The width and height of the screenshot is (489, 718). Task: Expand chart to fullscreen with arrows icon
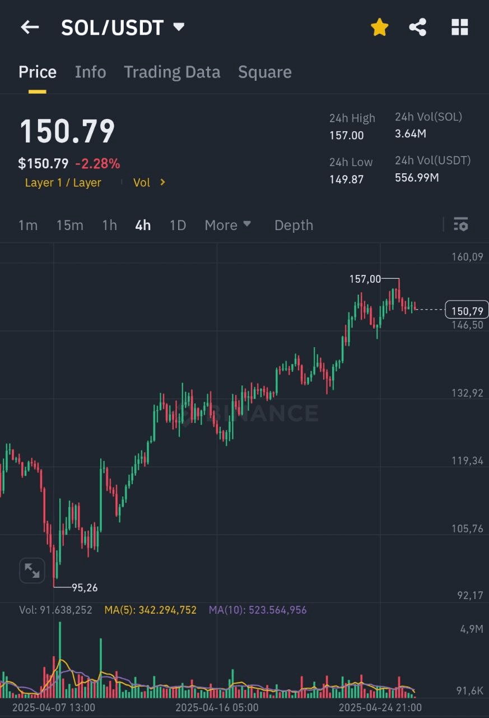tap(32, 571)
